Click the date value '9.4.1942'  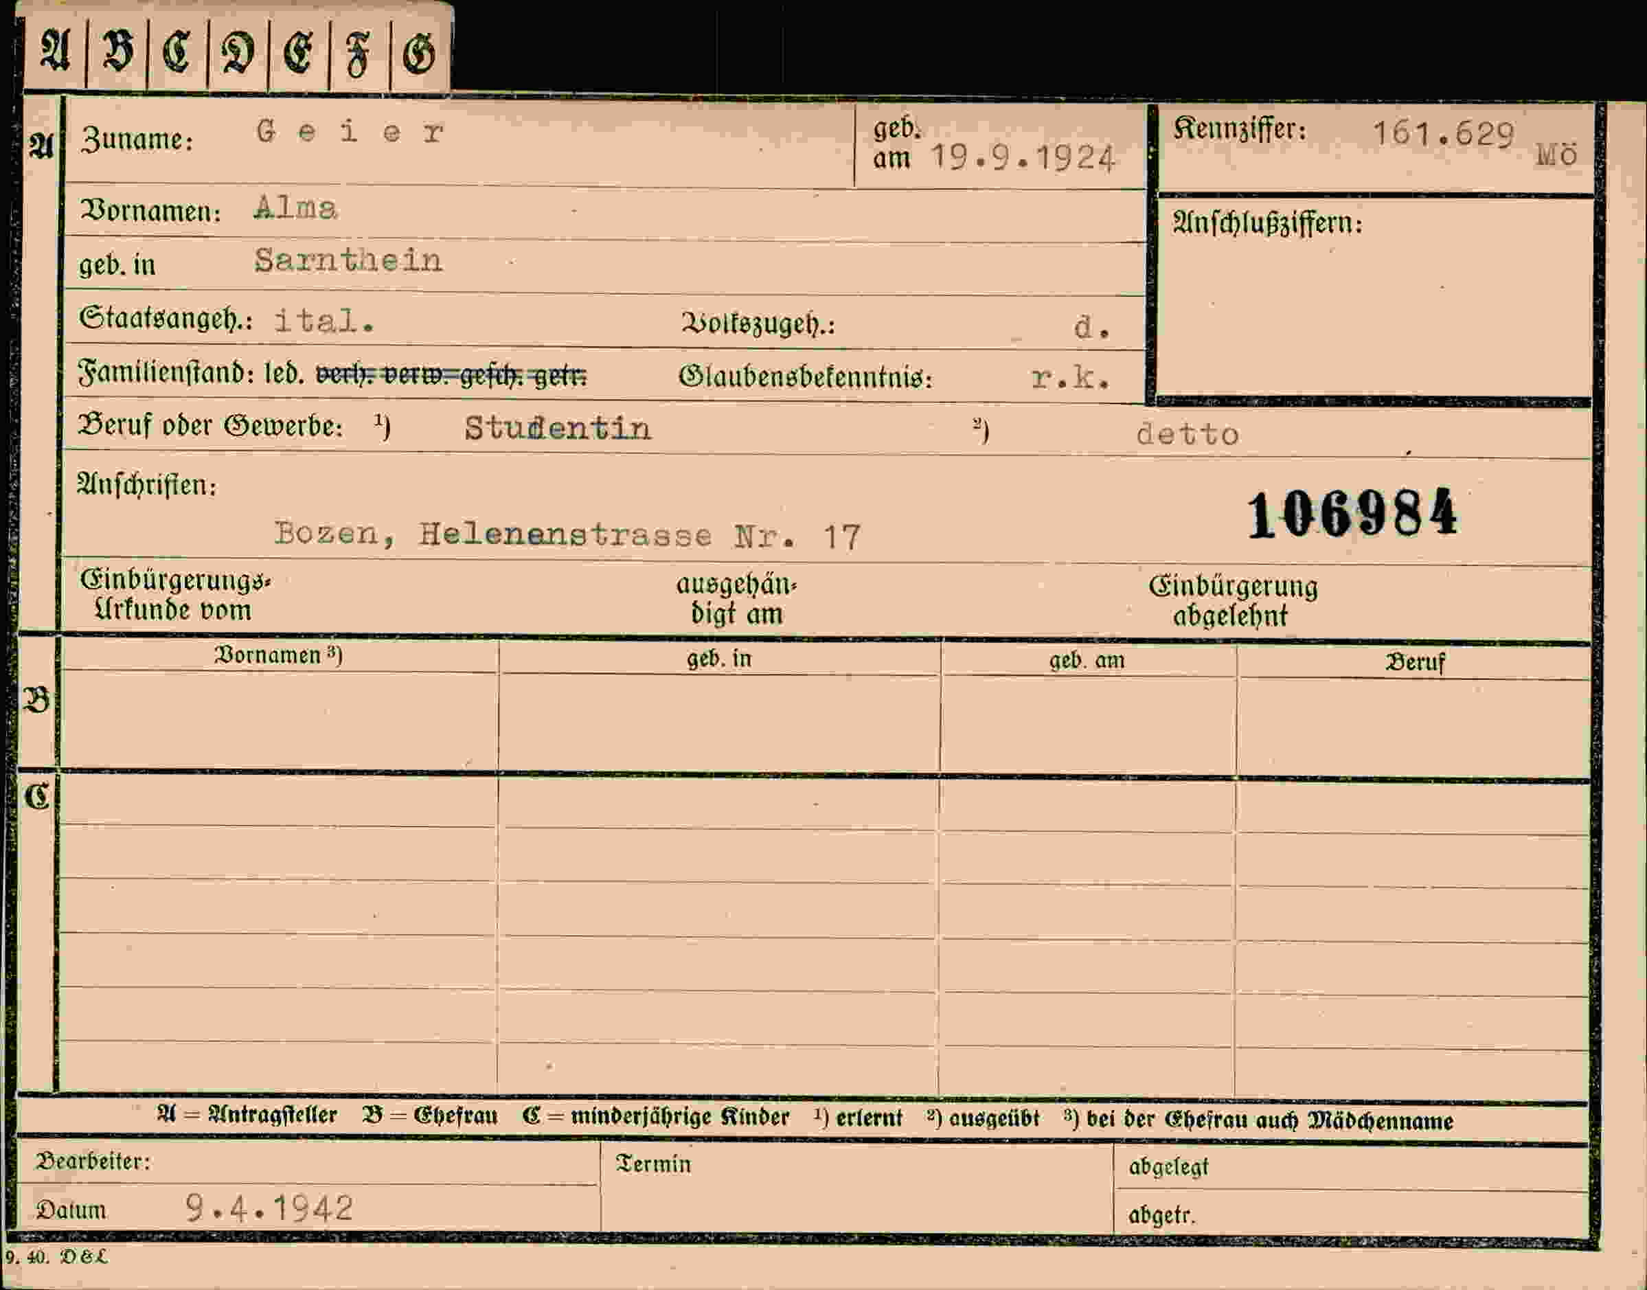(x=270, y=1208)
